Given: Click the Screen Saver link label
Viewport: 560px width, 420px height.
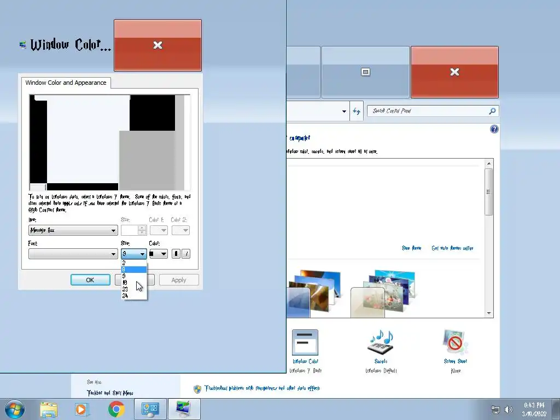Looking at the screenshot, I should 456,361.
